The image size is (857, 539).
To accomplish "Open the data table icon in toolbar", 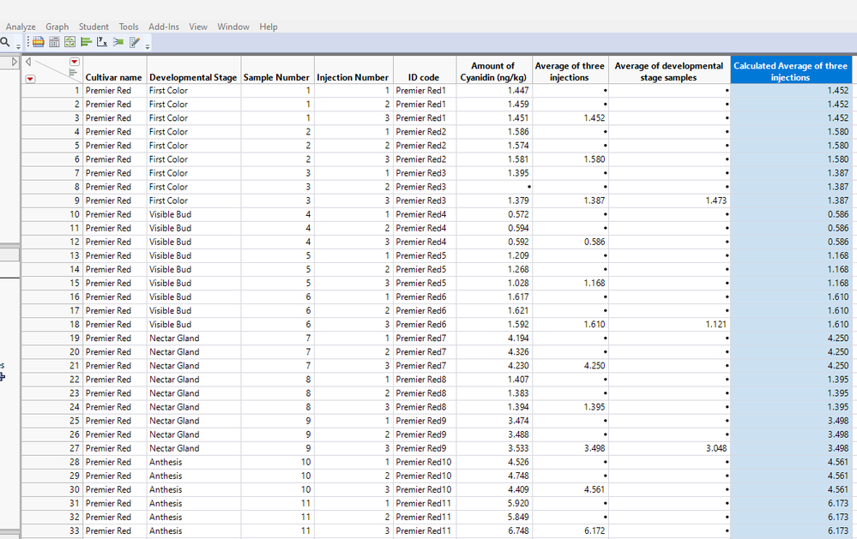I will [x=39, y=41].
